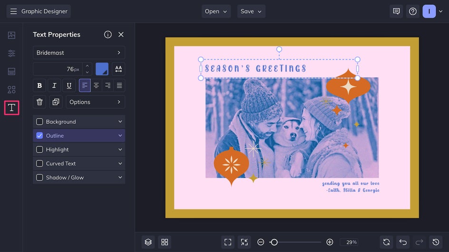Enable the Curved Text checkbox
This screenshot has height=252, width=449.
coord(39,164)
